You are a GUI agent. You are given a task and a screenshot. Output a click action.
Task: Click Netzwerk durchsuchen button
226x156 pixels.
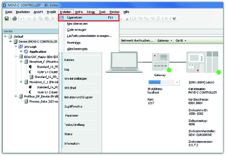tap(137, 40)
